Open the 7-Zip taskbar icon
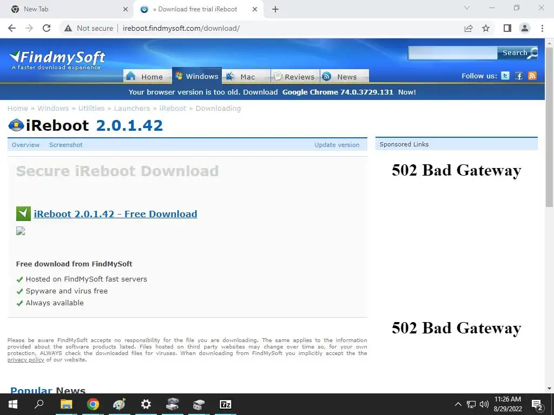This screenshot has width=554, height=415. [226, 404]
